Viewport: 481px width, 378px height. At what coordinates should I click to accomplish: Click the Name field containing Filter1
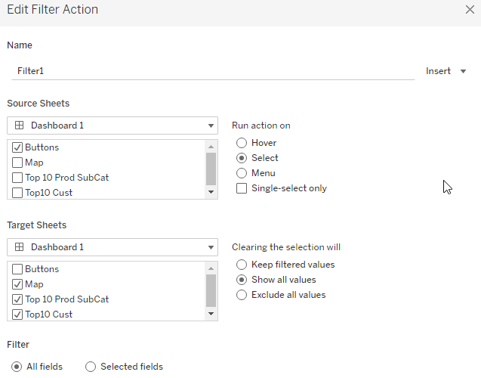pyautogui.click(x=211, y=70)
